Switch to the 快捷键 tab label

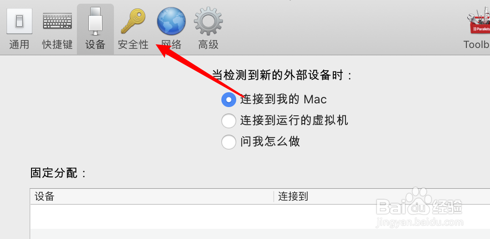tap(57, 44)
